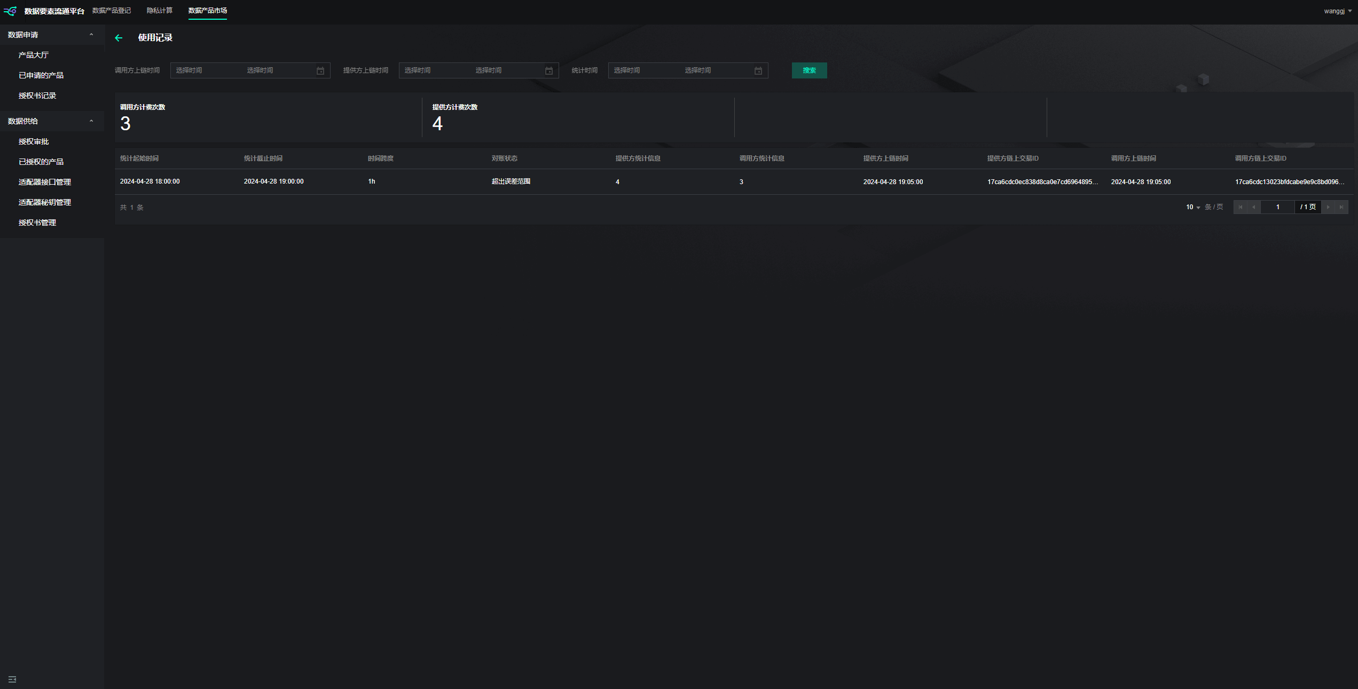
Task: Go to first page pagination icon
Action: tap(1241, 207)
